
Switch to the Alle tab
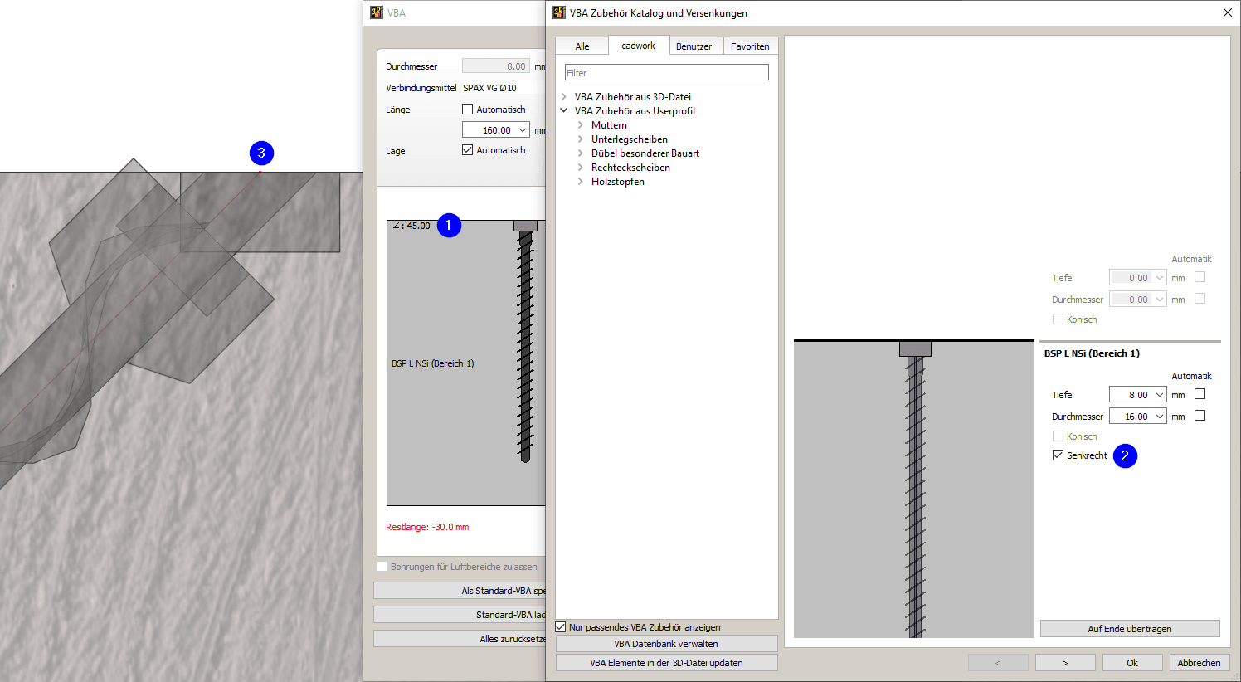click(x=582, y=46)
